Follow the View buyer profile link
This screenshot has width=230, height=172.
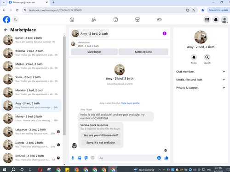130,103
